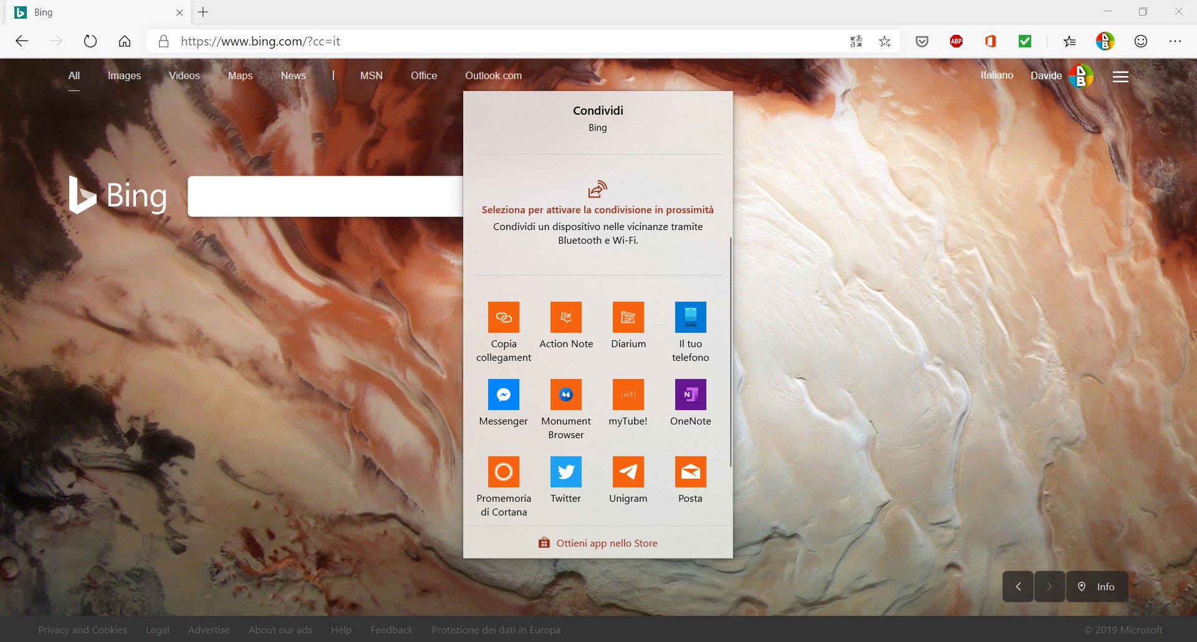The width and height of the screenshot is (1197, 642).
Task: Go to MSN link
Action: pos(372,75)
